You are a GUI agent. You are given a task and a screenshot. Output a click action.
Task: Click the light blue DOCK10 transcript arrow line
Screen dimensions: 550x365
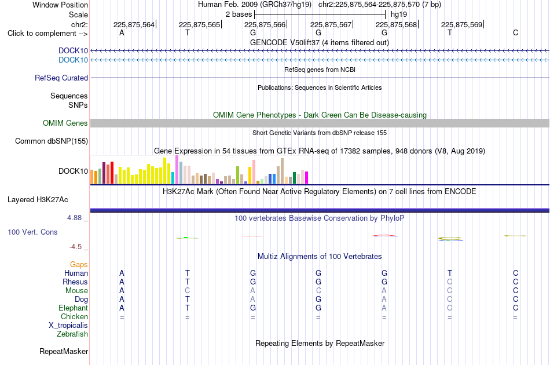pyautogui.click(x=320, y=60)
